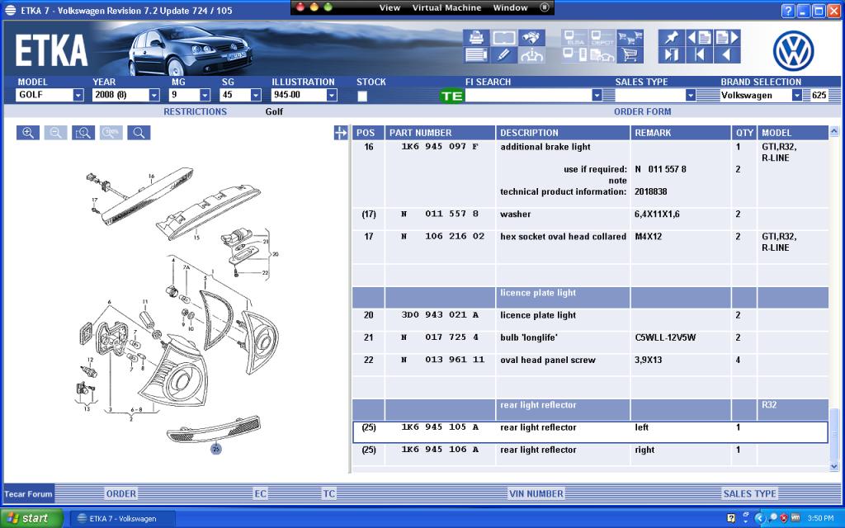Click the EC button
Viewport: 845px width, 528px height.
point(260,493)
